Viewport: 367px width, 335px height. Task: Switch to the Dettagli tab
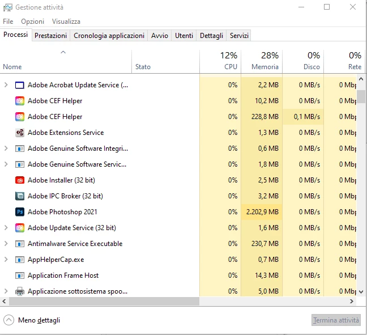[211, 36]
